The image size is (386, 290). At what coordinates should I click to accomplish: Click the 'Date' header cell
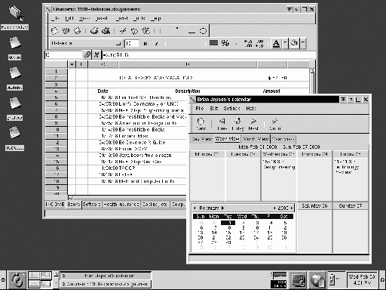click(103, 91)
